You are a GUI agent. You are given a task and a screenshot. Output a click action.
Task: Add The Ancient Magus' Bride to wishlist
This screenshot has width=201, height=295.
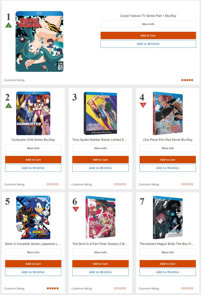pos(168,272)
